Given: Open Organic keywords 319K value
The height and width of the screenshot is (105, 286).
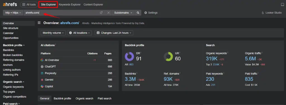Looking at the screenshot, I should point(212,59).
